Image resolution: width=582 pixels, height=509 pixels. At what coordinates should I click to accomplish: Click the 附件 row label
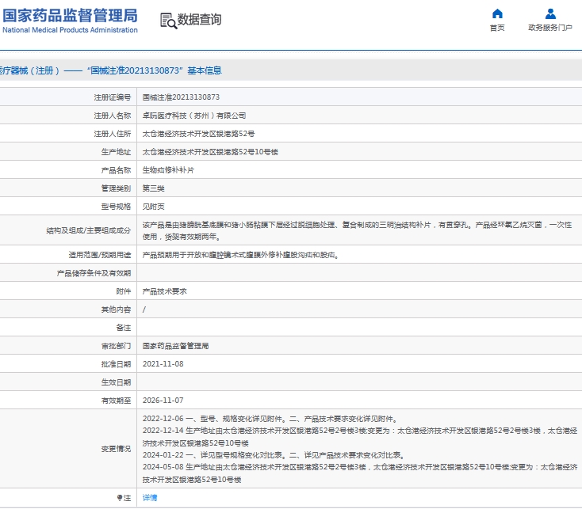(x=124, y=291)
